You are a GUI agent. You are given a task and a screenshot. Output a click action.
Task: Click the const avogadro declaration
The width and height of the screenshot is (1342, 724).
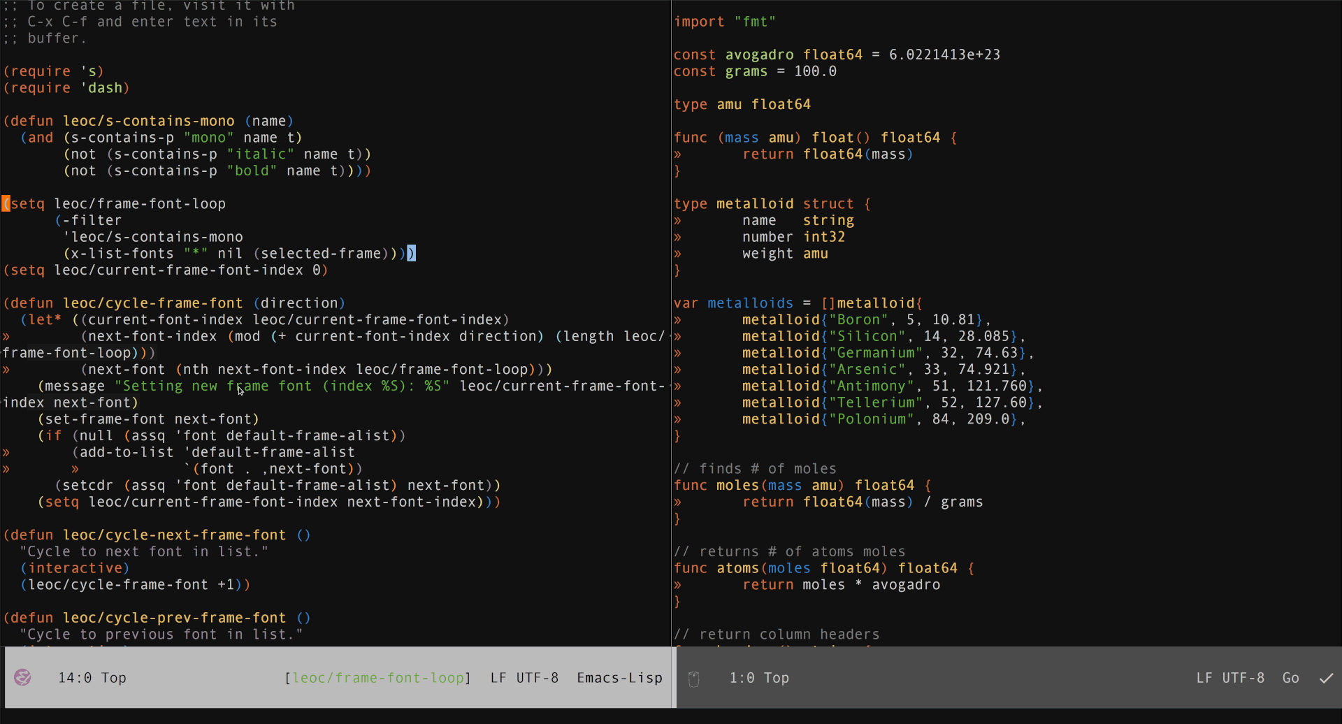point(837,55)
